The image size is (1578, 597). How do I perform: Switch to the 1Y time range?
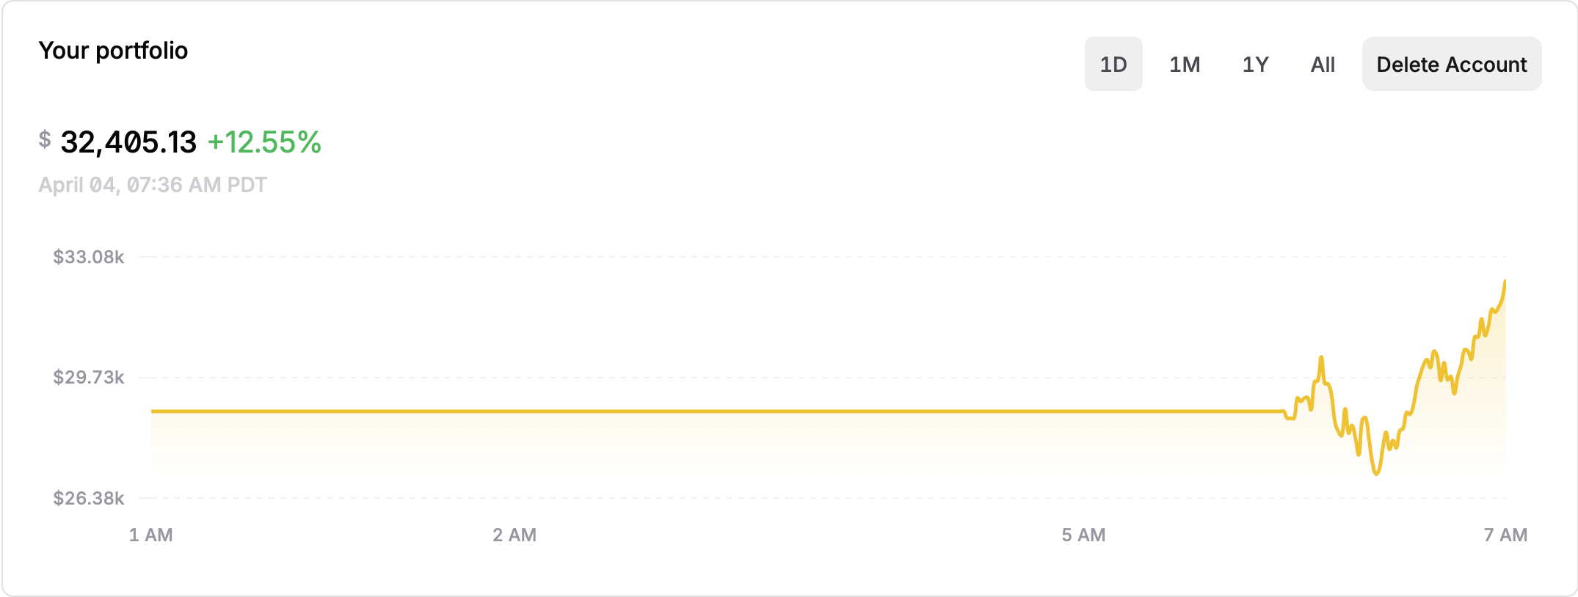[1255, 64]
